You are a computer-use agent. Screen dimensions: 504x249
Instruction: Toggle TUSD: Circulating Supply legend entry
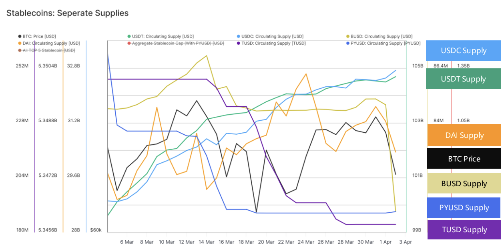pos(271,43)
